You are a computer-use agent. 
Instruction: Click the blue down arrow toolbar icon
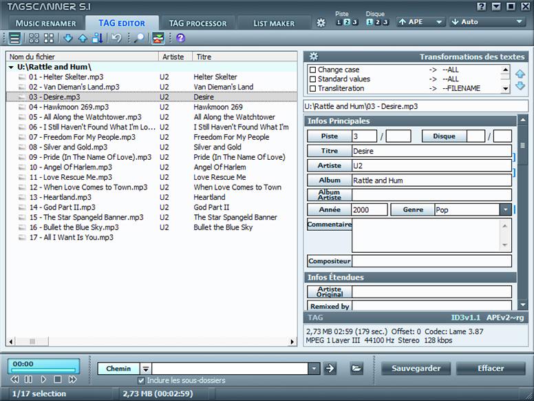click(68, 38)
